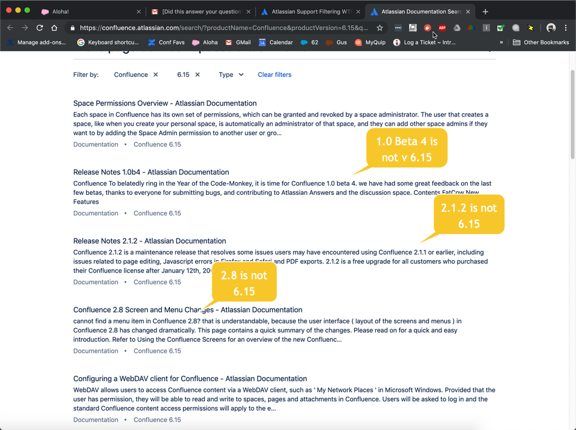The image size is (576, 430).
Task: Remove the Confluence filter
Action: click(156, 74)
